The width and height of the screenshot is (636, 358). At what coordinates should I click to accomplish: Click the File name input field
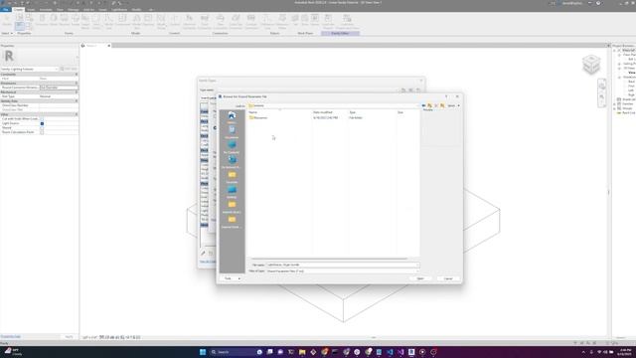342,265
